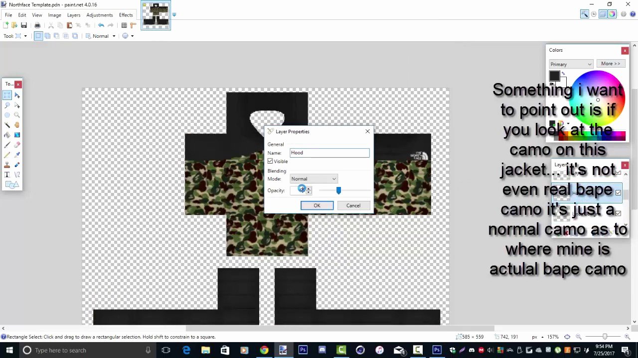Image resolution: width=638 pixels, height=358 pixels.
Task: Select the Paint Bucket tool
Action: click(7, 135)
